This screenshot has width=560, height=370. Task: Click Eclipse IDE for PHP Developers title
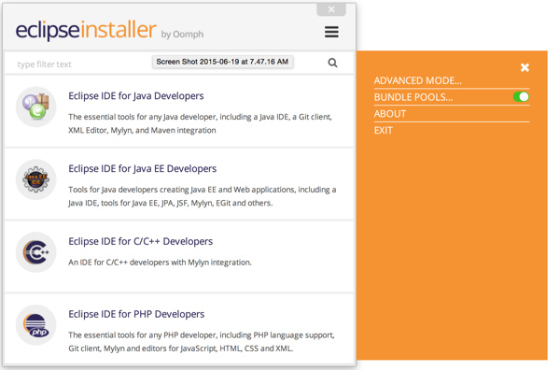[x=136, y=314]
